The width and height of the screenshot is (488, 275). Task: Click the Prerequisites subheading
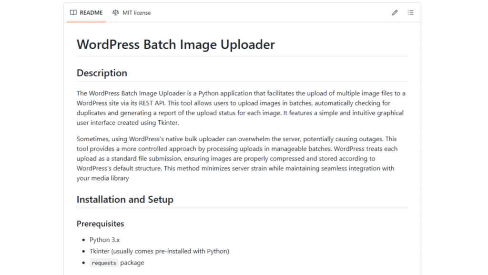coord(100,224)
